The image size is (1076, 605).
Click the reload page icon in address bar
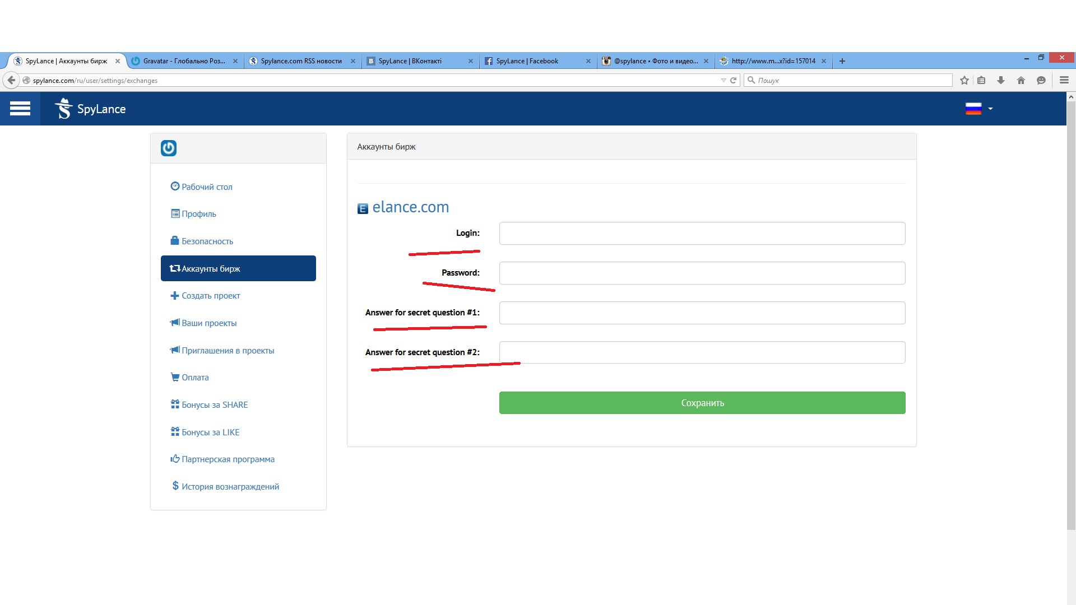tap(733, 80)
